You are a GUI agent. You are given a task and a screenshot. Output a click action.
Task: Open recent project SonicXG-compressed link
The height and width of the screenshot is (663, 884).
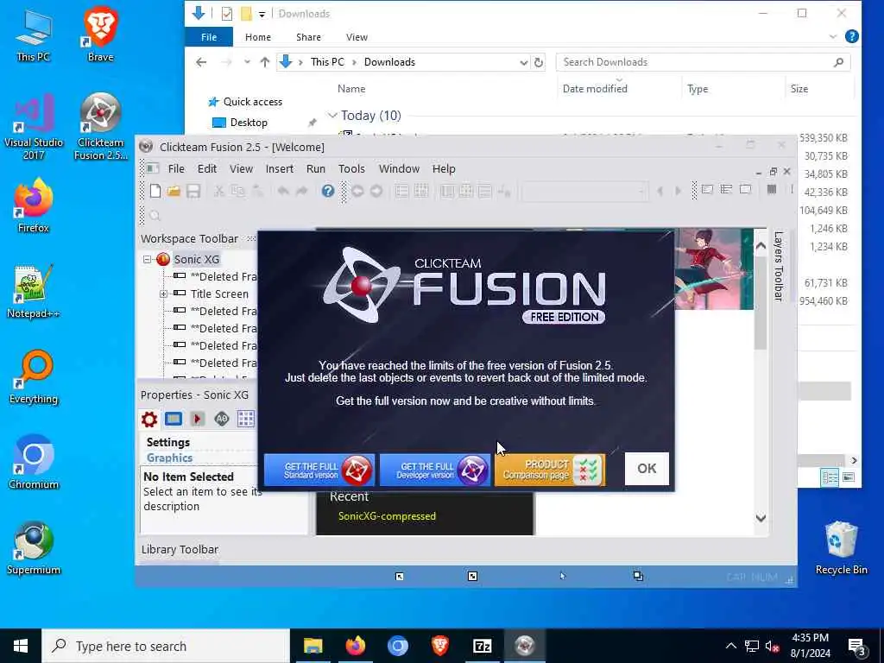coord(387,516)
